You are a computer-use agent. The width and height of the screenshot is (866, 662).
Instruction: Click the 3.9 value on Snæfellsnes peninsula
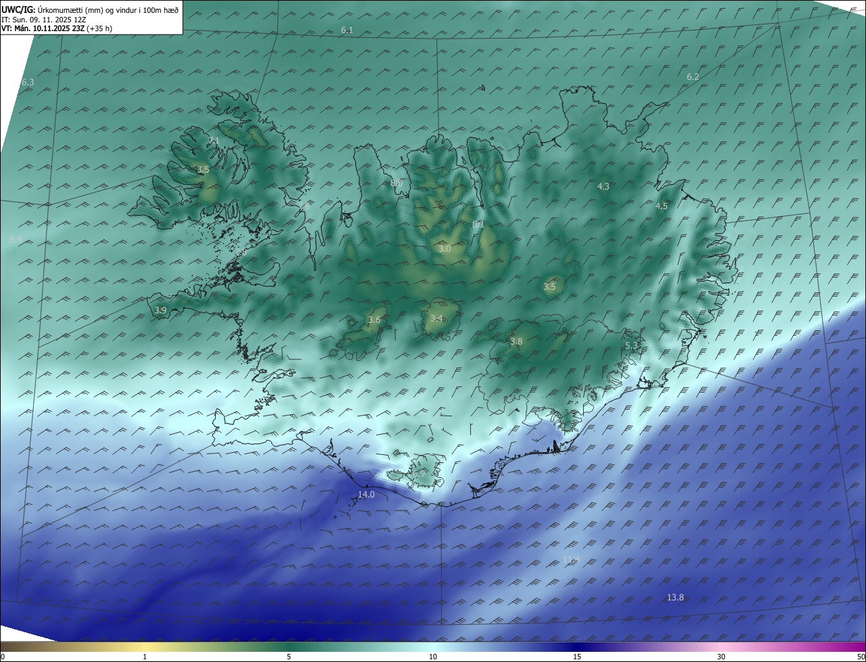click(160, 310)
